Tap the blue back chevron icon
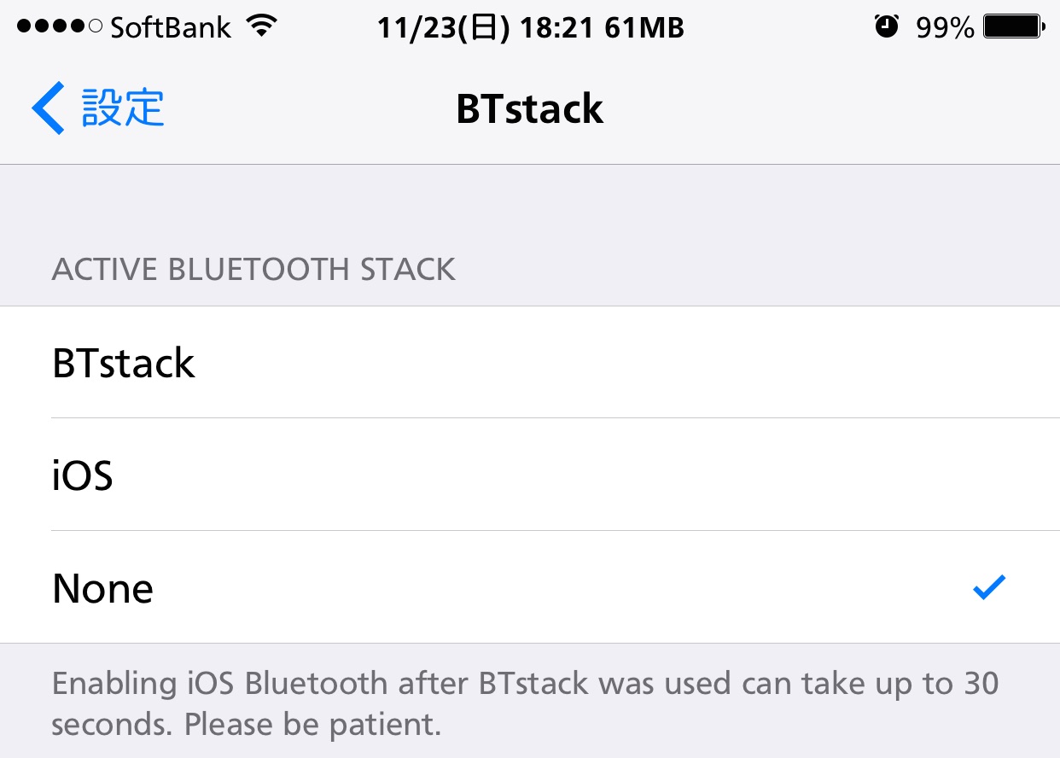The image size is (1060, 758). pos(48,108)
